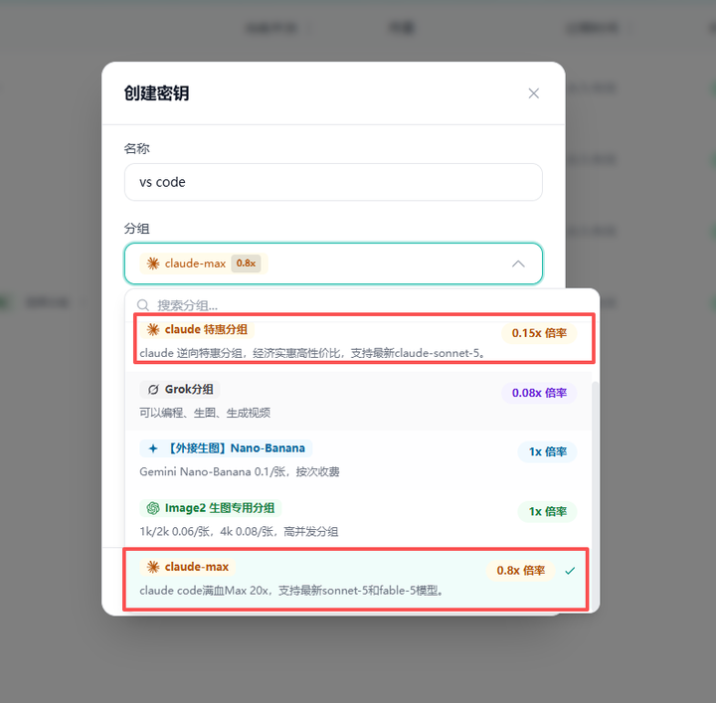716x703 pixels.
Task: Click the 1x 倍率 badge of Nano-Banana
Action: coord(547,451)
